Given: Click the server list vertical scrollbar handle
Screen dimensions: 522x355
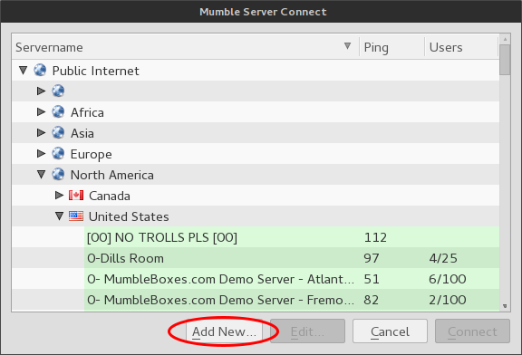Looking at the screenshot, I should [505, 60].
